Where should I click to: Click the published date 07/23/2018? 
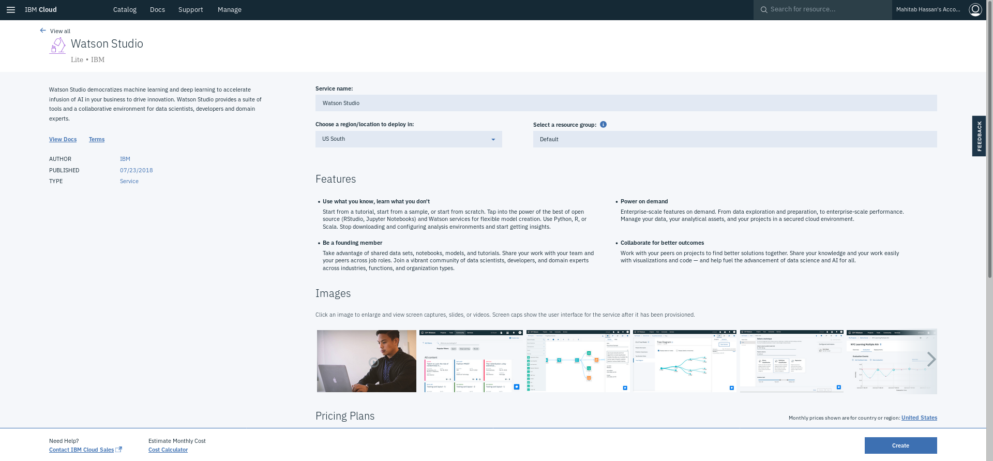[x=137, y=170]
